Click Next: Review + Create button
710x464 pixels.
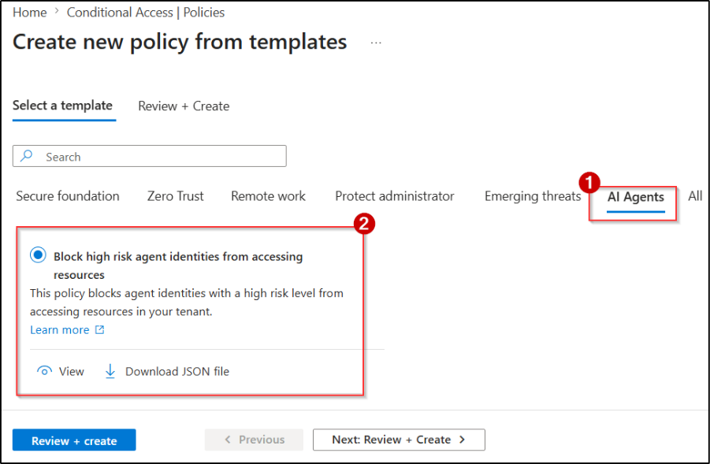(x=399, y=440)
